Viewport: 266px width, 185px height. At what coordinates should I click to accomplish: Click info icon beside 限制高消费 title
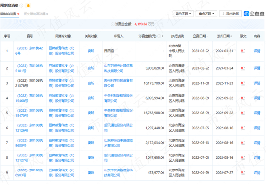[21, 6]
